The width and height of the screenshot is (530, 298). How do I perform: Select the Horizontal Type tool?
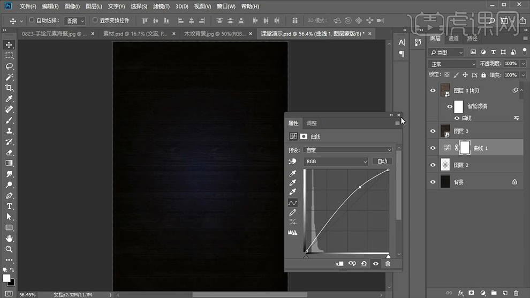pyautogui.click(x=9, y=207)
